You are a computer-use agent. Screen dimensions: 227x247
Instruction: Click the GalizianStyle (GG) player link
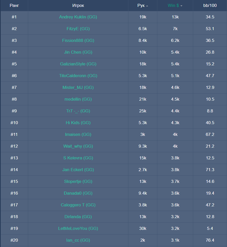[x=78, y=64]
